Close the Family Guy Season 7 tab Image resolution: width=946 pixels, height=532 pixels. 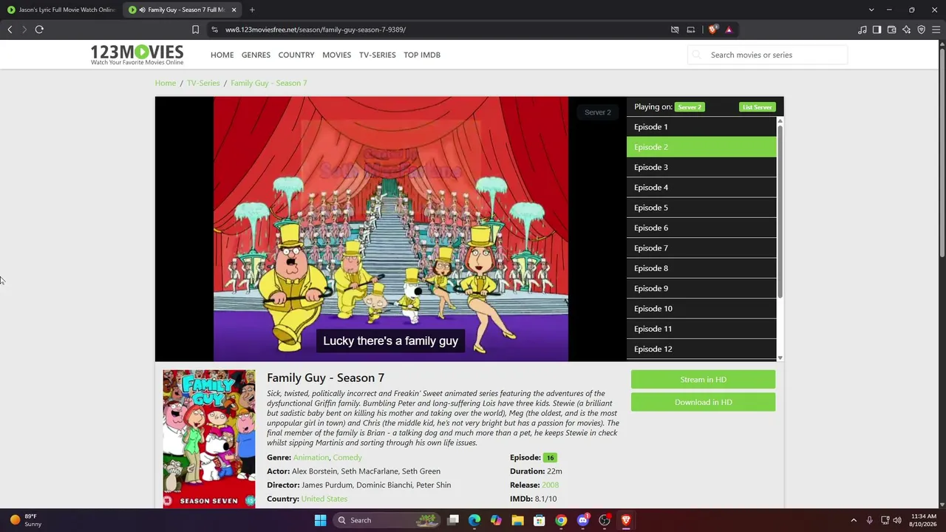[x=234, y=10]
